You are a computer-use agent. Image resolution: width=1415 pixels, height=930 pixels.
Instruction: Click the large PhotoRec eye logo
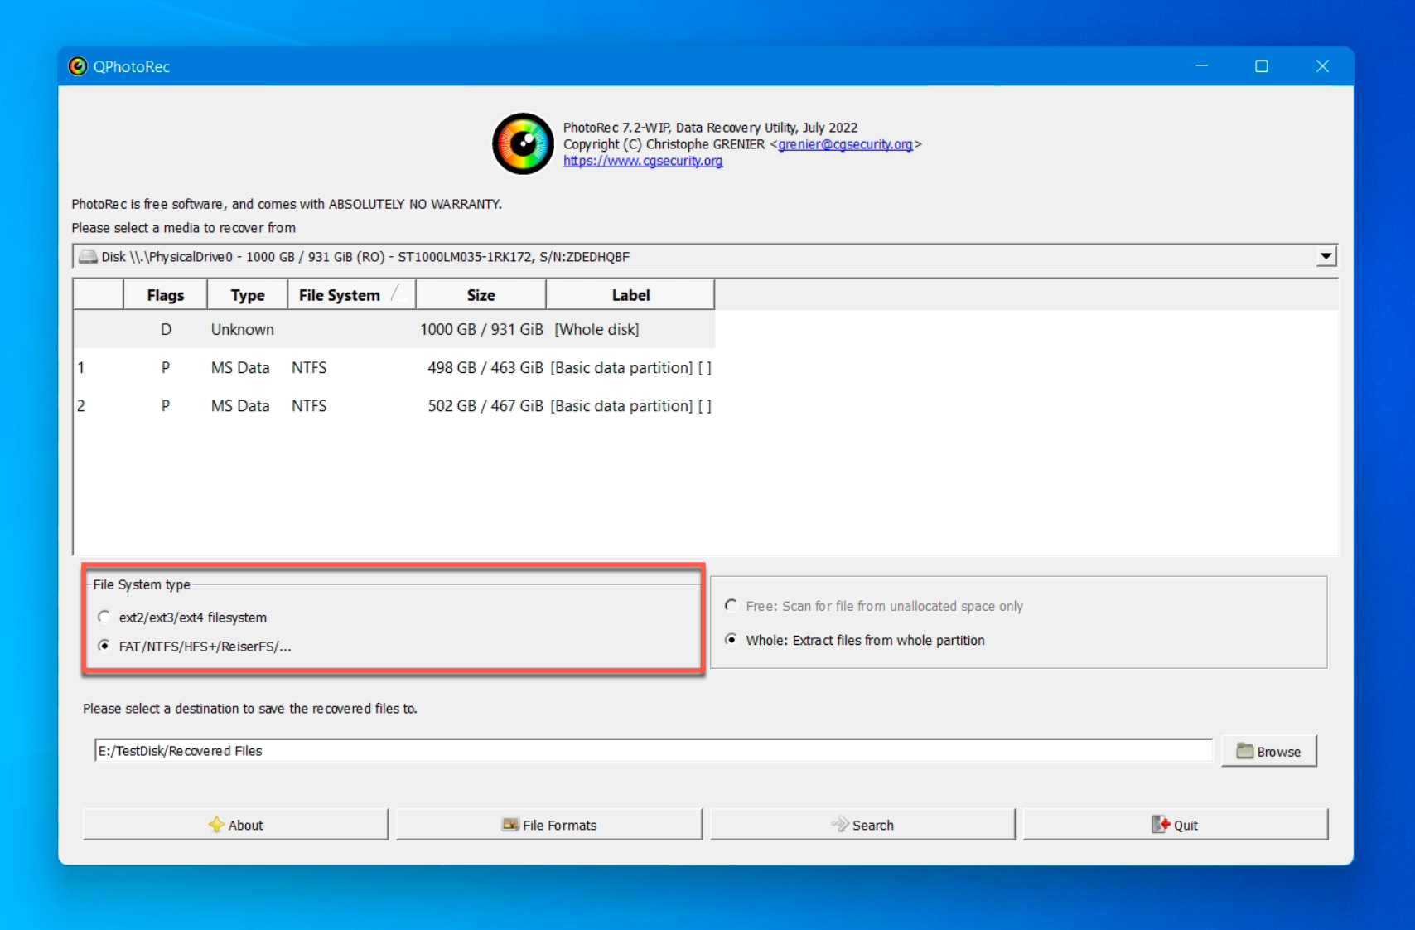point(523,143)
